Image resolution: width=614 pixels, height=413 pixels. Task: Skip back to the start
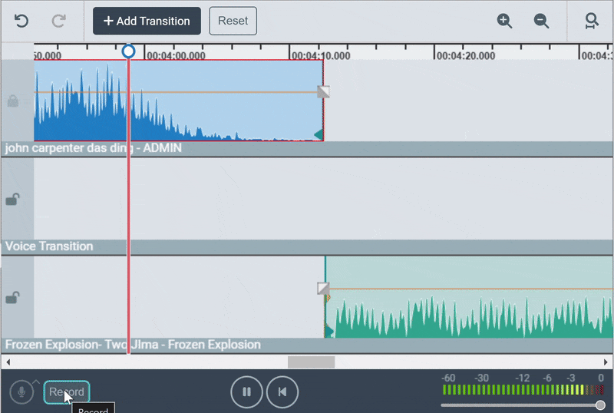(x=282, y=392)
